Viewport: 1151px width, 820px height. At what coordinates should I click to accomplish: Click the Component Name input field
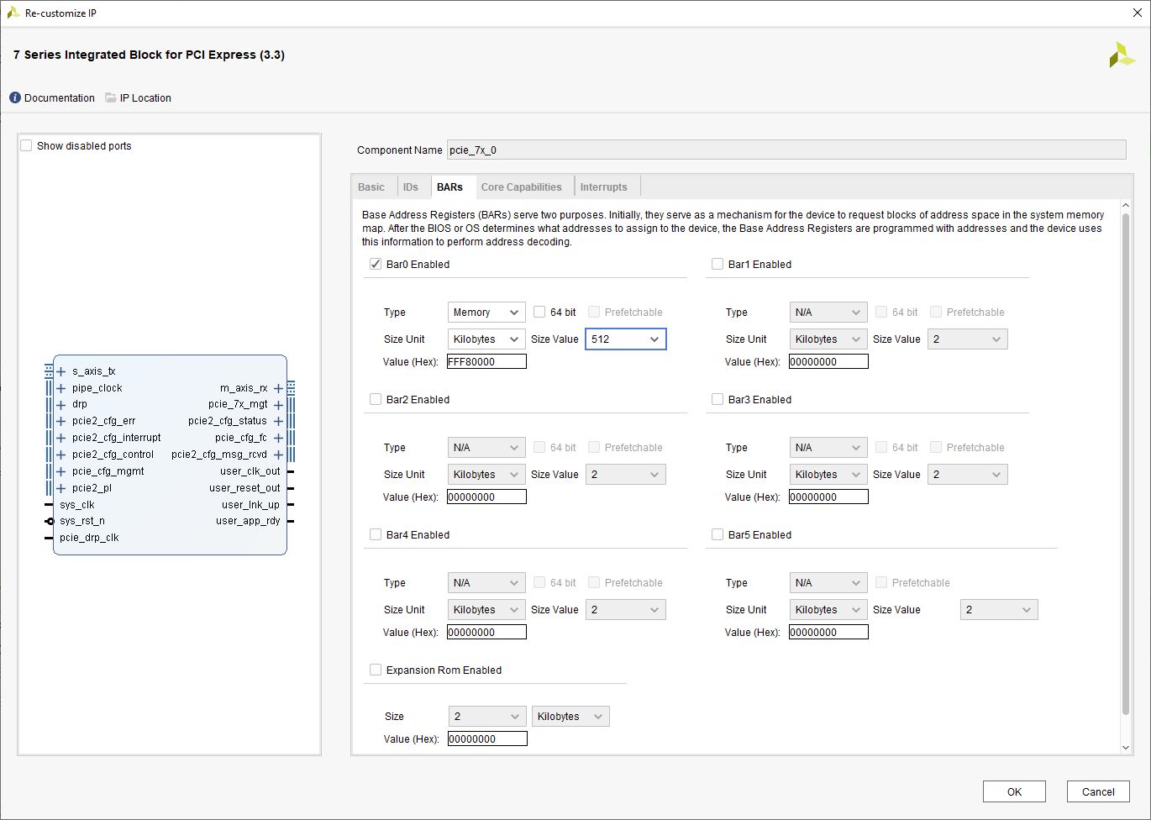(x=786, y=150)
